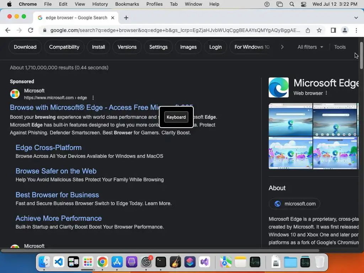Open the History menu
Screen dimensions: 364x273
pyautogui.click(x=100, y=4)
